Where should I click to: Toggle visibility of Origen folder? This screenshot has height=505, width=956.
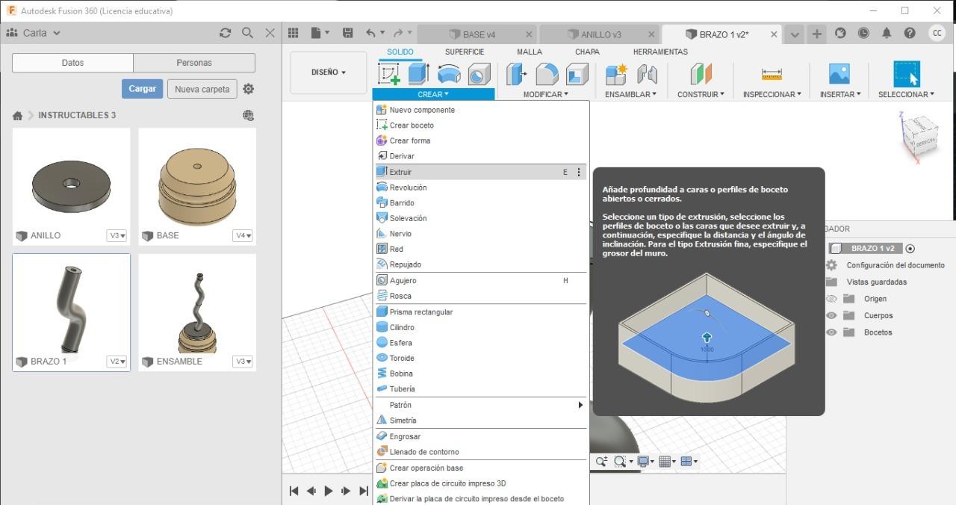coord(831,298)
